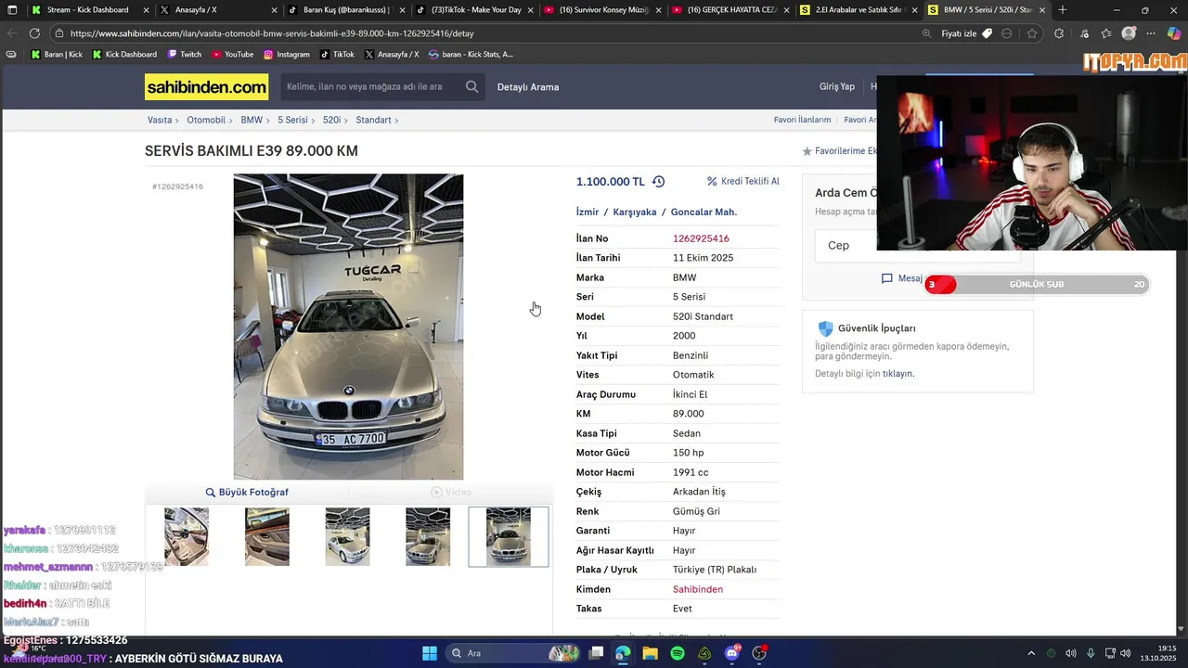Click the Kredi Teklifi Al percent icon
This screenshot has width=1188, height=668.
coord(712,182)
